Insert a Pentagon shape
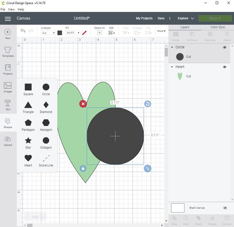This screenshot has width=234, height=227. [x=28, y=125]
